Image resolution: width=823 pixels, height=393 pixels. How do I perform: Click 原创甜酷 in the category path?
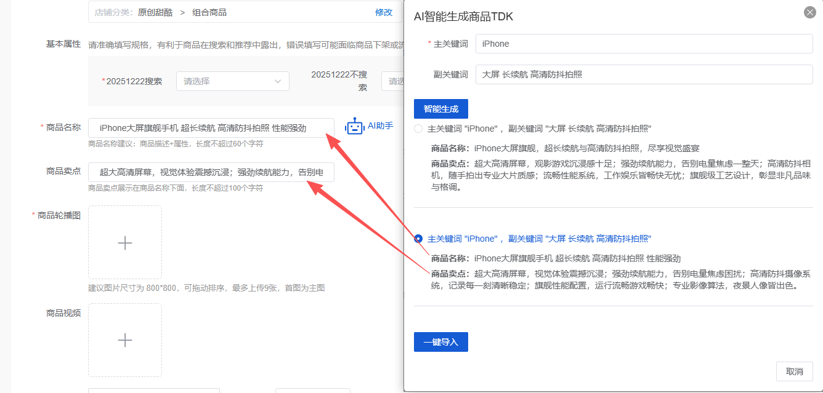coord(155,12)
